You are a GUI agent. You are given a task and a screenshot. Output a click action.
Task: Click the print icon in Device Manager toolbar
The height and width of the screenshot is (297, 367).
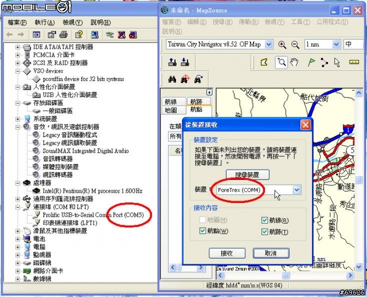[x=64, y=35]
